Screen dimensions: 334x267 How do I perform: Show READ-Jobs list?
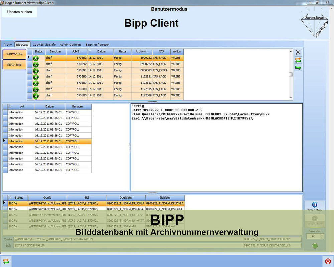[14, 65]
